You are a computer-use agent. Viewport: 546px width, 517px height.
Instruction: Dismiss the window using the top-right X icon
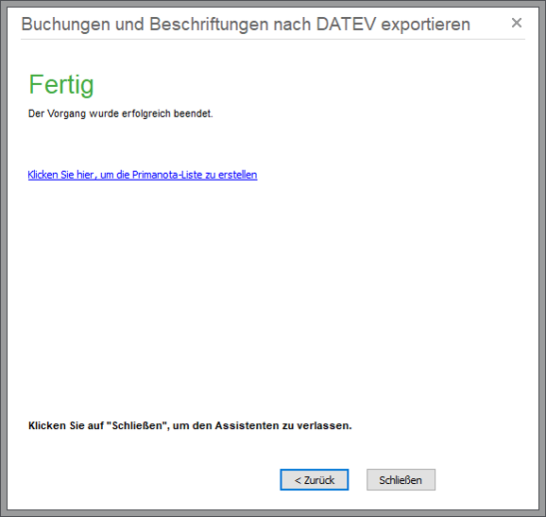coord(517,23)
